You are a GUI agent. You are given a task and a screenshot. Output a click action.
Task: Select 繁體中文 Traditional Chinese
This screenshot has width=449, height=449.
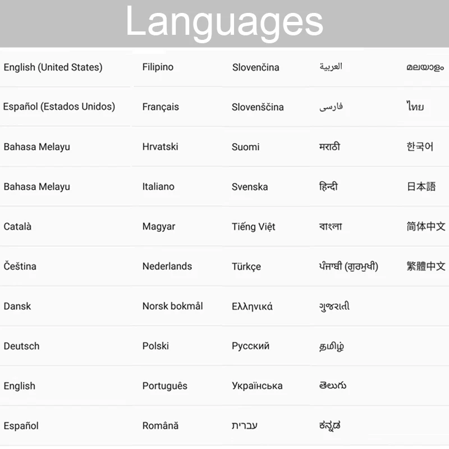click(x=426, y=266)
